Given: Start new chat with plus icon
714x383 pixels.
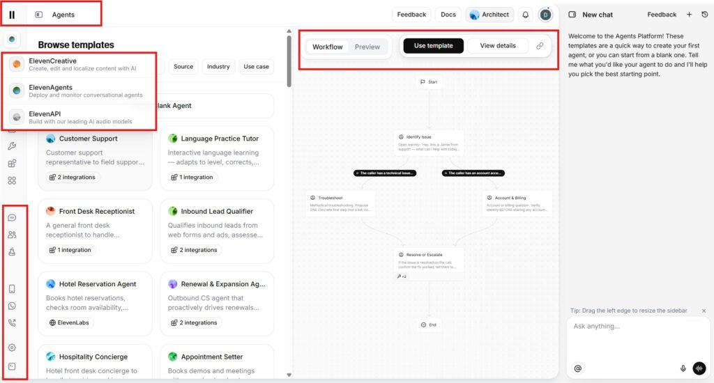Looking at the screenshot, I should pos(689,15).
